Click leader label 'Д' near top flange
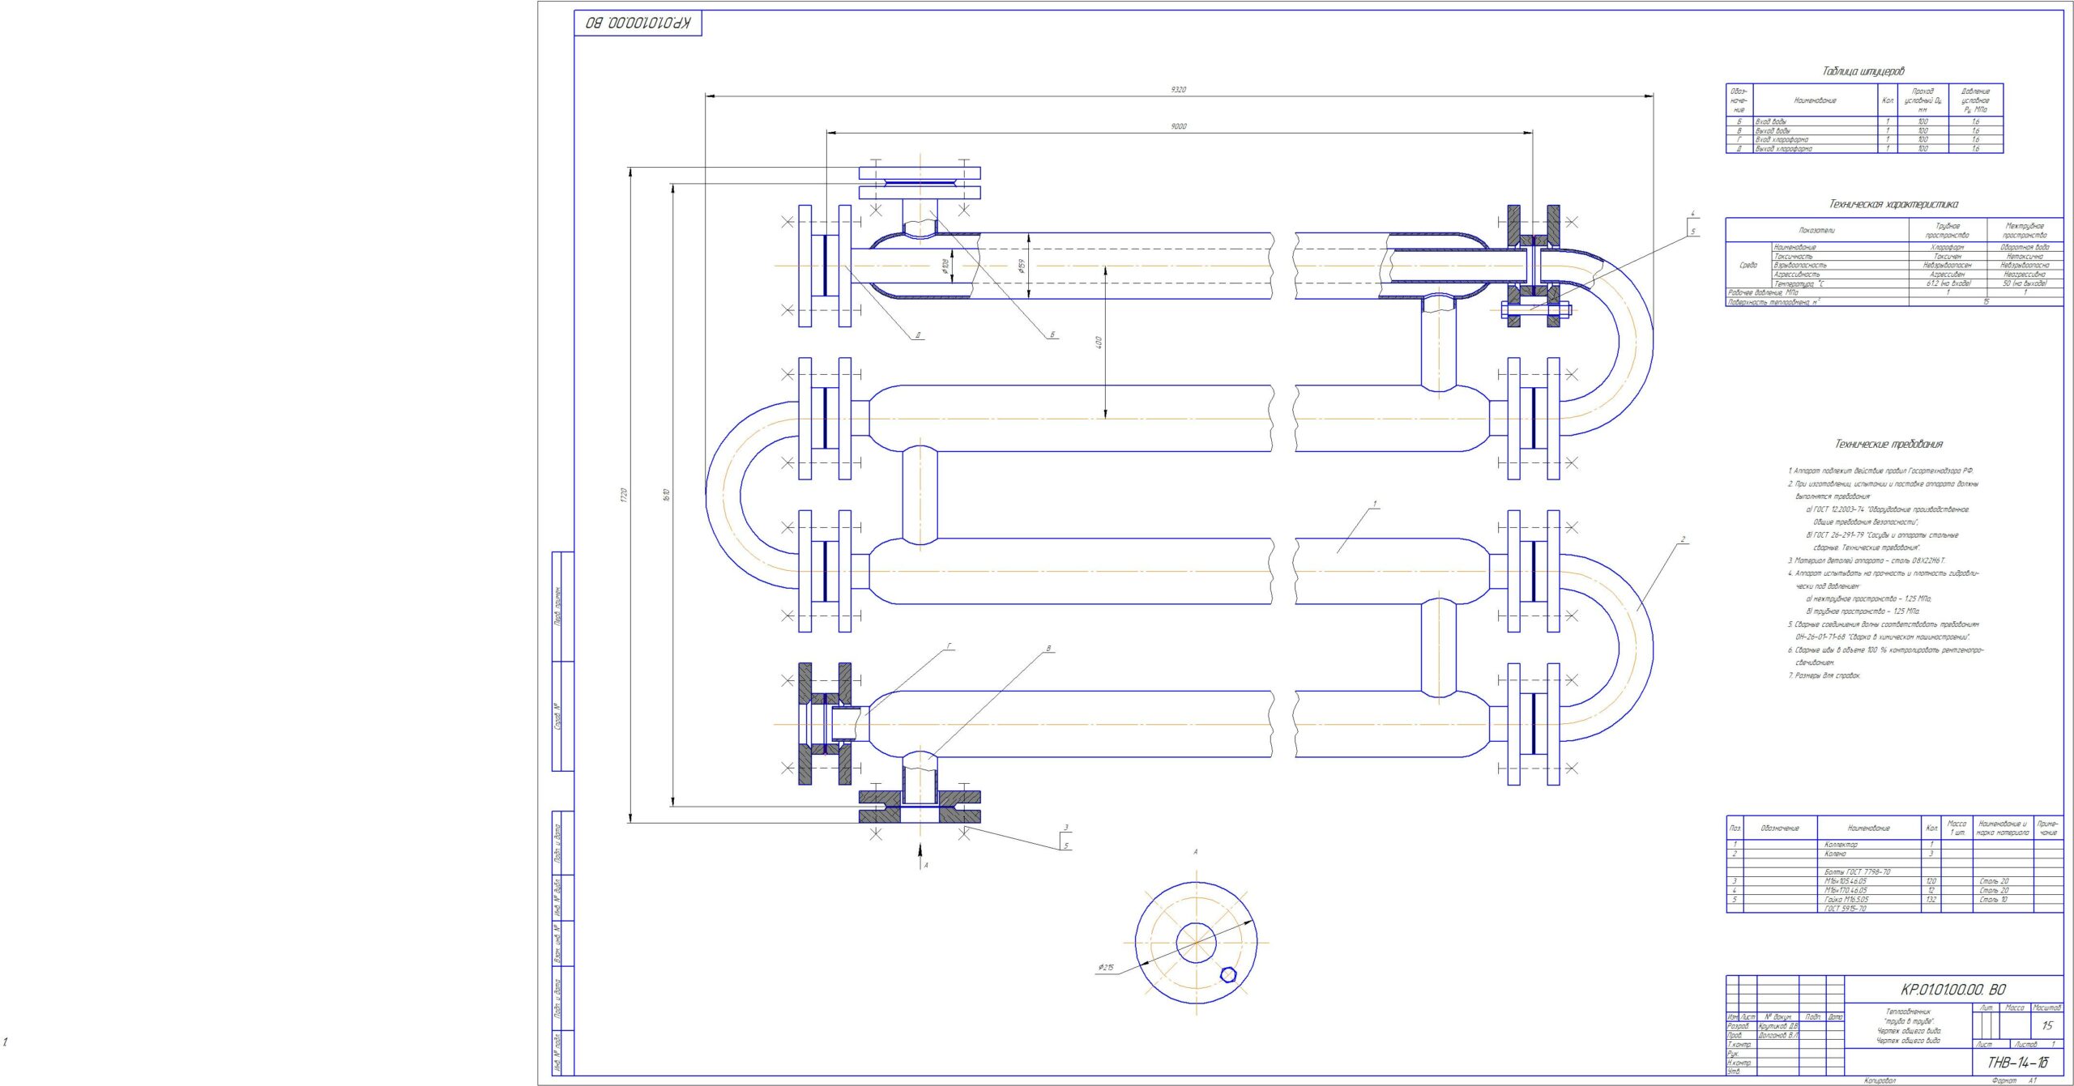This screenshot has height=1086, width=2074. coord(918,335)
